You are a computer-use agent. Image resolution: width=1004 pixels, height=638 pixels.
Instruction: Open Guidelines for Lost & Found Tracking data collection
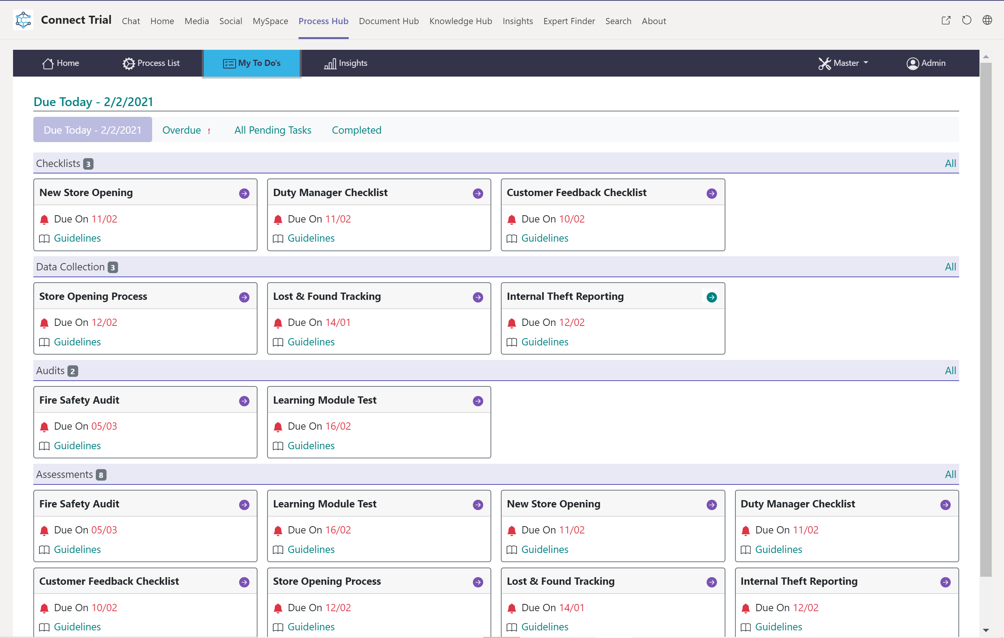[x=311, y=342]
